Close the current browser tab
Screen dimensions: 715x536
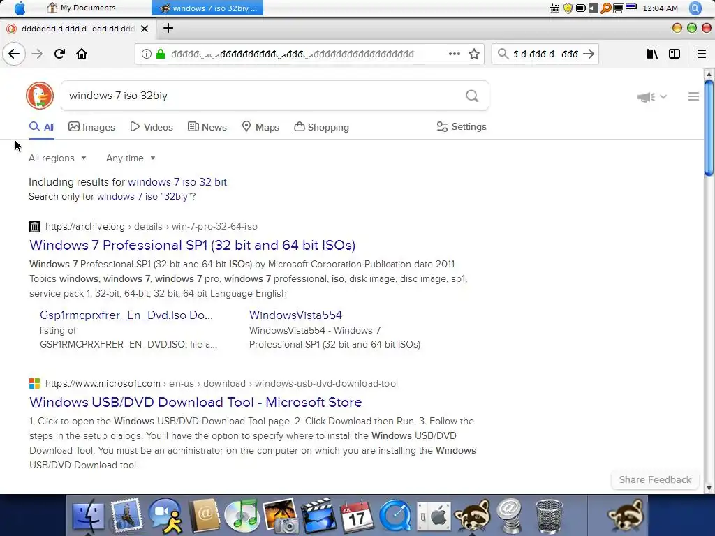145,29
